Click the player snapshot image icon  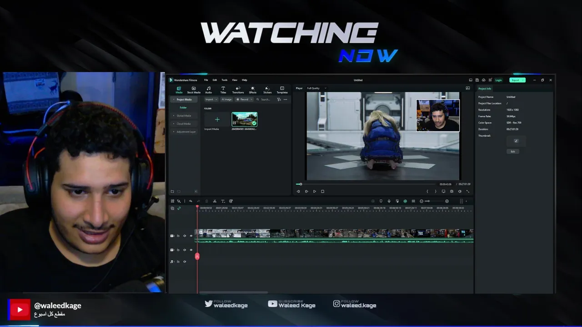(468, 88)
